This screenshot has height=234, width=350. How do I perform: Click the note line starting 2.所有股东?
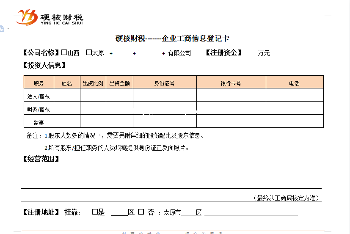(116, 148)
